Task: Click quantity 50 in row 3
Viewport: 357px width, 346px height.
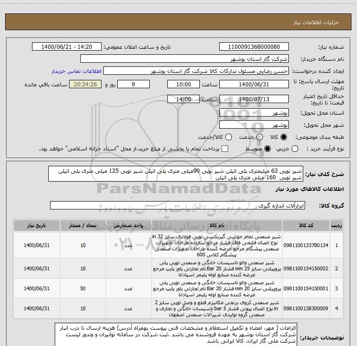Action: coord(83,288)
